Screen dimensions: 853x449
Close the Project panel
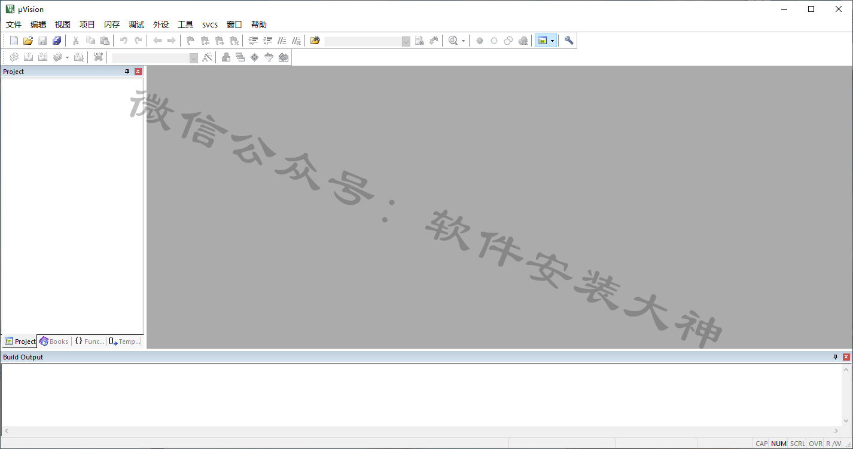tap(138, 72)
